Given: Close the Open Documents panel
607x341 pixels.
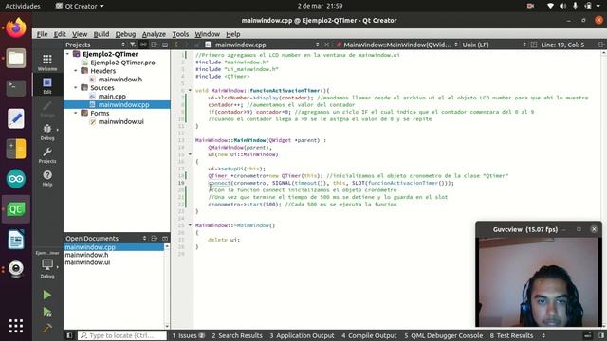Looking at the screenshot, I should pos(165,238).
